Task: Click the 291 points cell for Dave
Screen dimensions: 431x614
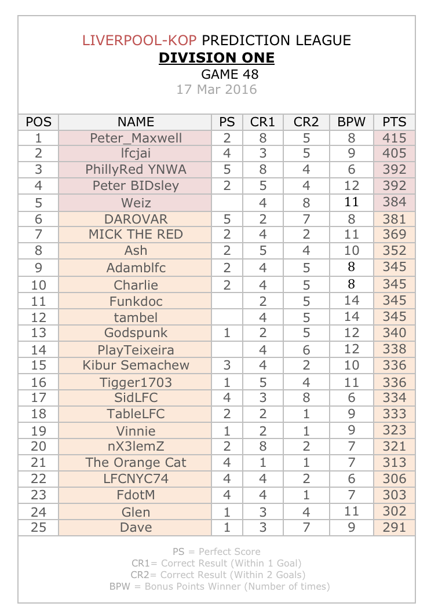Action: coord(394,527)
